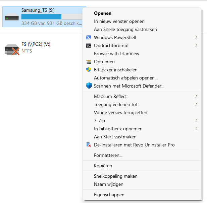Click the Opruimen disk cleanup icon
This screenshot has height=203, width=207.
pyautogui.click(x=89, y=62)
